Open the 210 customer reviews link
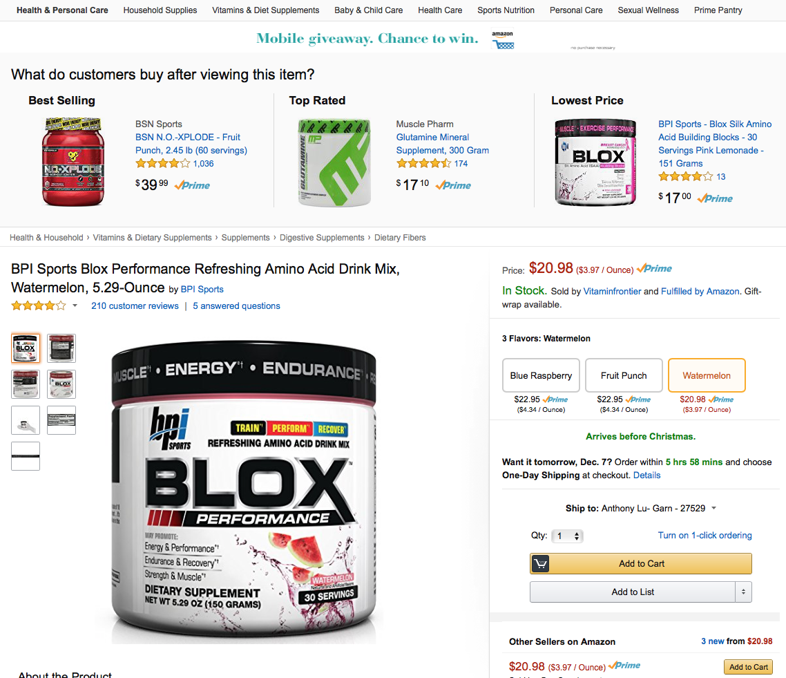Image resolution: width=786 pixels, height=678 pixels. (135, 306)
